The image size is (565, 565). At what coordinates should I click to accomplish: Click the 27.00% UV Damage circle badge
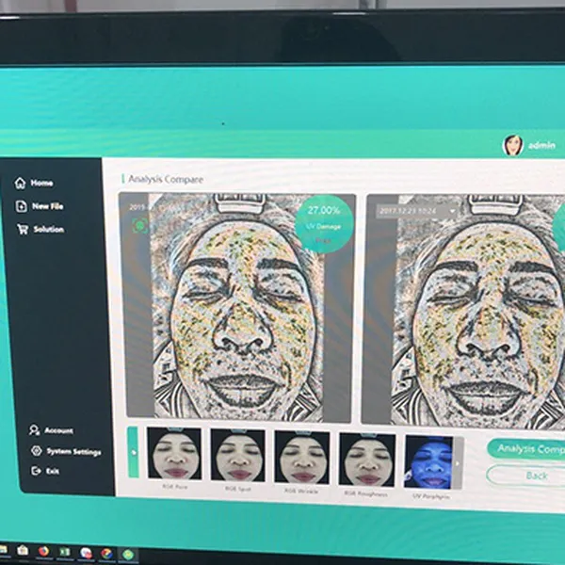pyautogui.click(x=324, y=222)
